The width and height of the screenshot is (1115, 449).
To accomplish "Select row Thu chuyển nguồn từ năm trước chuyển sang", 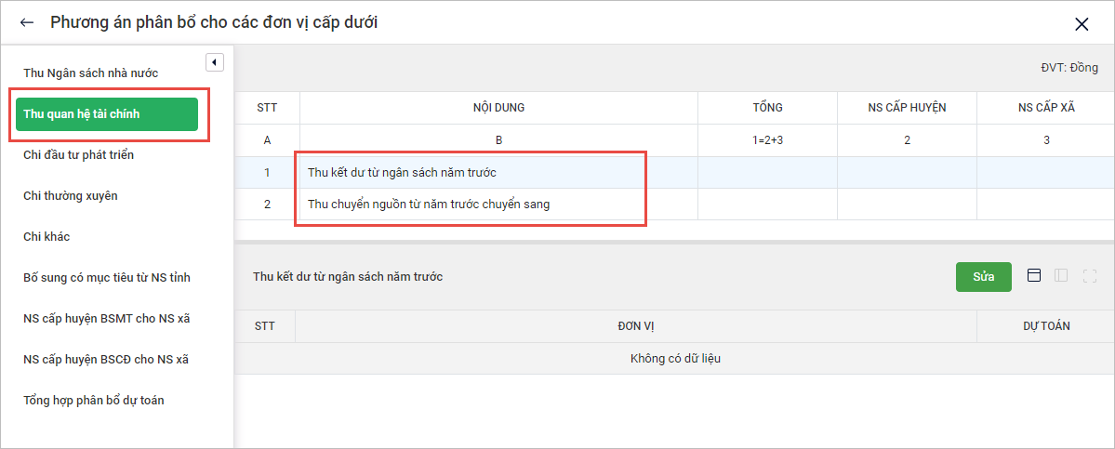I will click(429, 205).
